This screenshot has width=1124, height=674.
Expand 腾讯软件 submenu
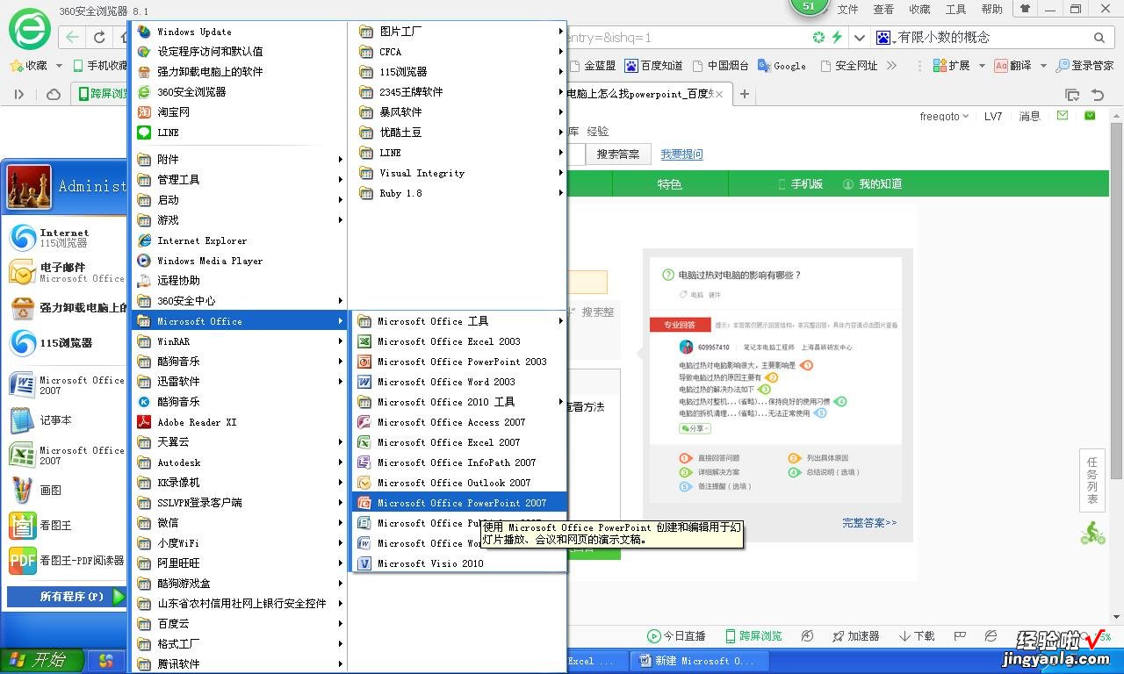pyautogui.click(x=239, y=664)
